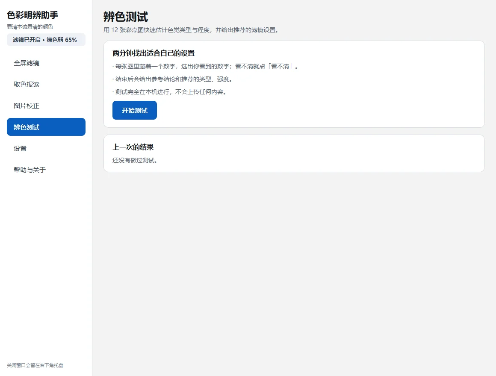
Task: Click the subtitle mentioning 12 张彩点图
Action: click(191, 30)
